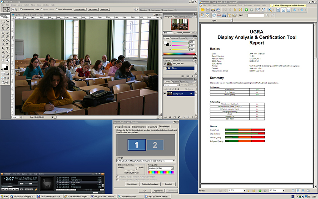Click the Actual Pixels button

coord(80,10)
